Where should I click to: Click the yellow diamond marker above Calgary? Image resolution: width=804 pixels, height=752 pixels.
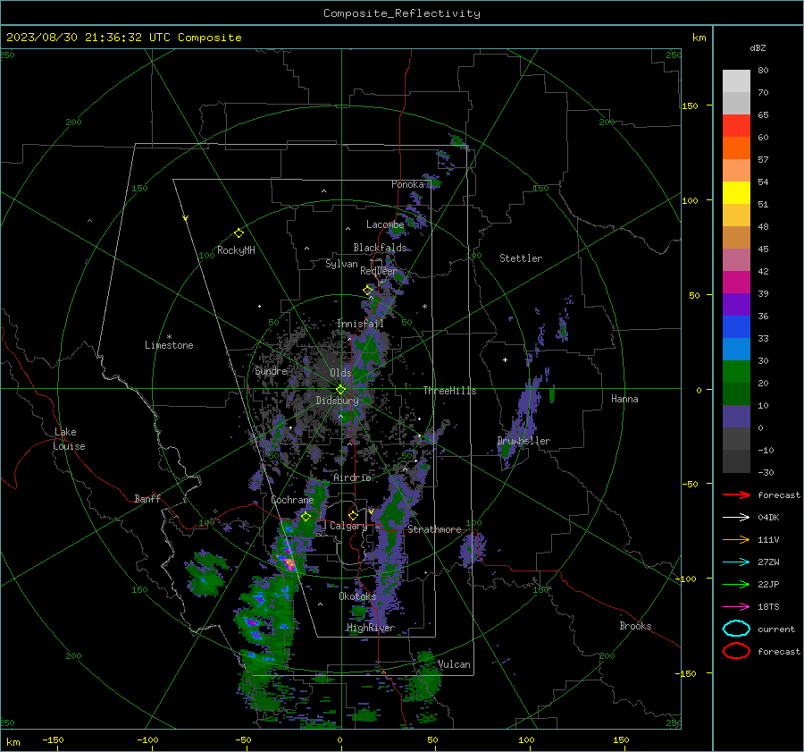pos(353,515)
